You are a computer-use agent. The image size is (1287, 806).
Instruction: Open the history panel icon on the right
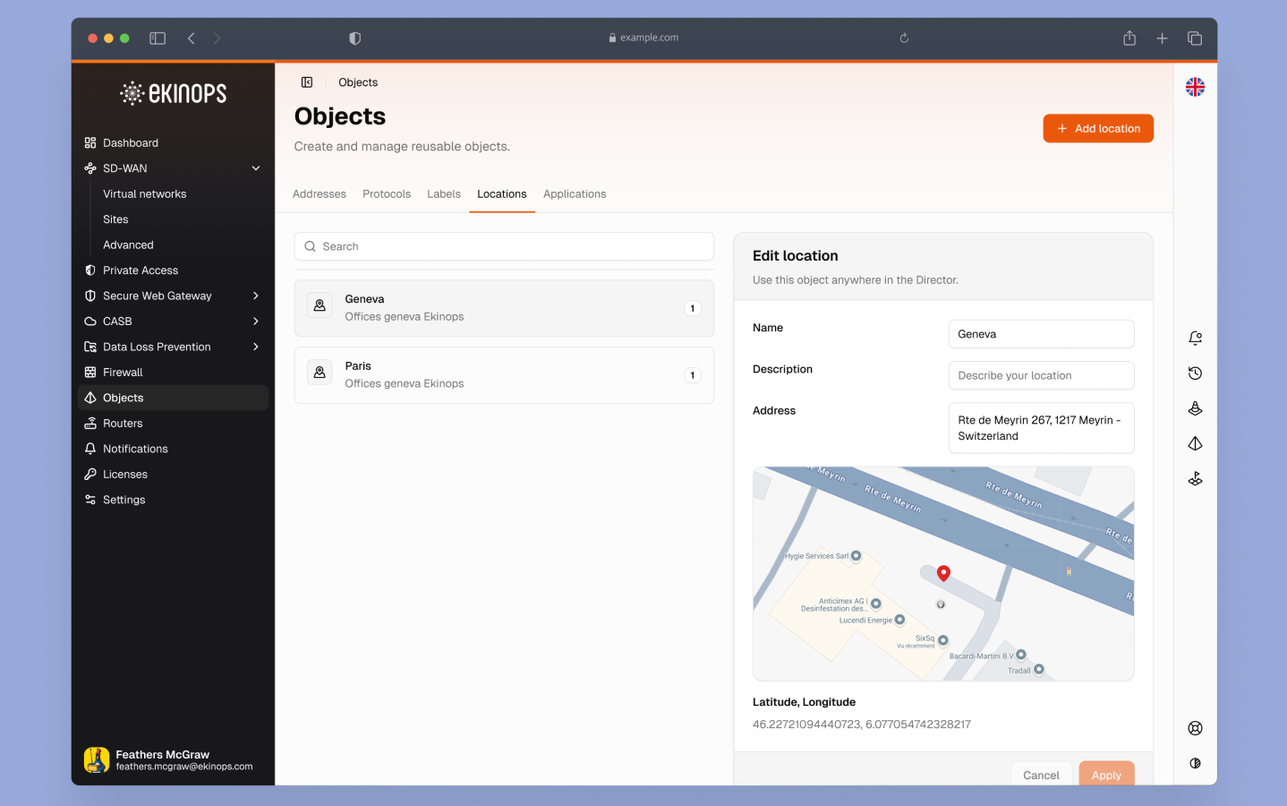tap(1195, 373)
